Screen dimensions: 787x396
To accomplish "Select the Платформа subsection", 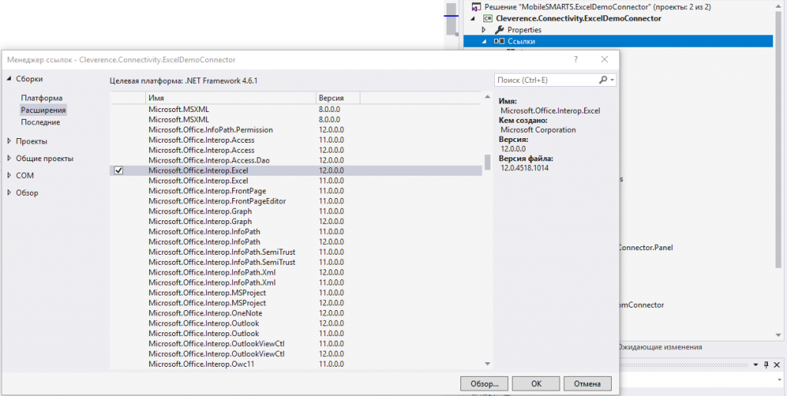I will [42, 97].
